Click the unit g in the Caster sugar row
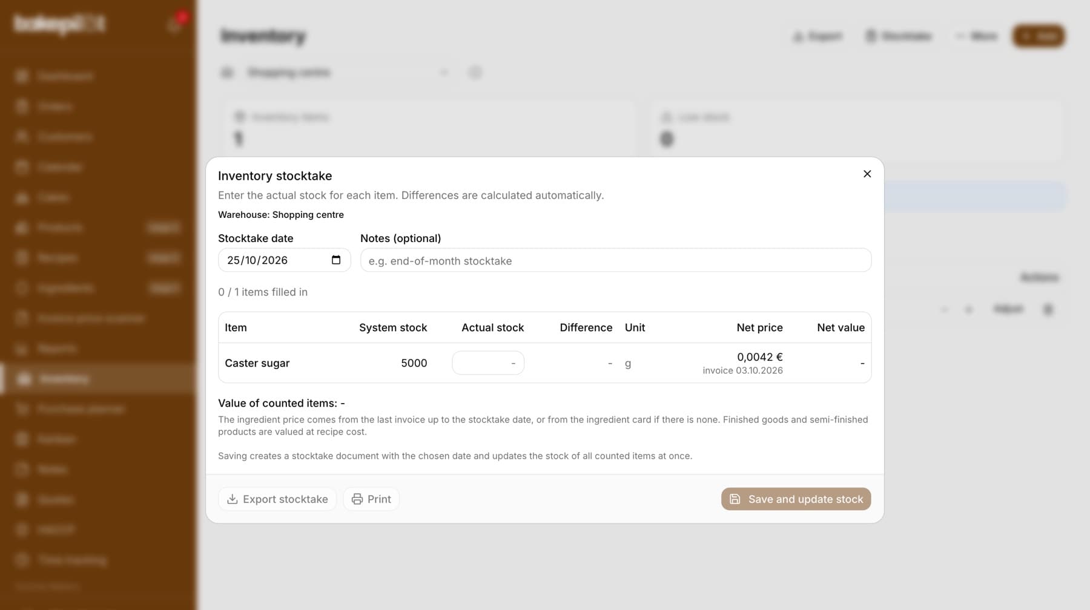Image resolution: width=1090 pixels, height=610 pixels. (x=628, y=364)
